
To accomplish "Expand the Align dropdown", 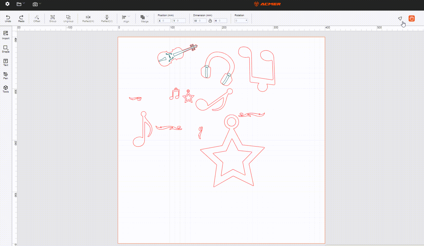I will point(126,18).
